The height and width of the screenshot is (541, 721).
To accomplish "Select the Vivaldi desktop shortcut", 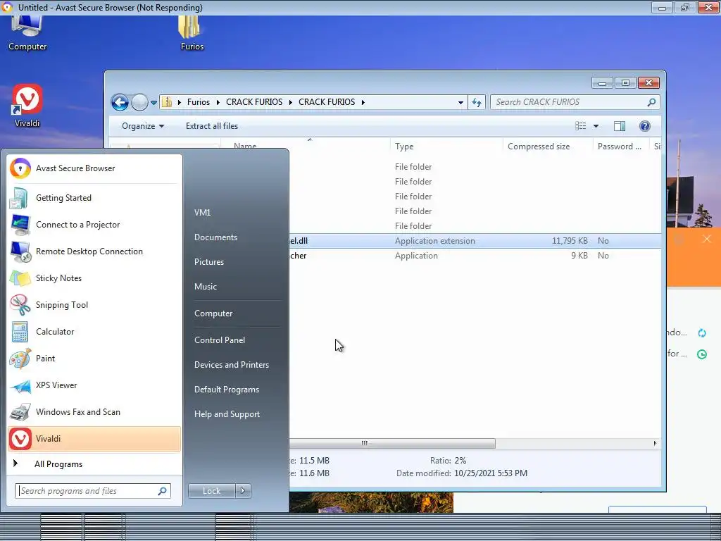I will [27, 106].
